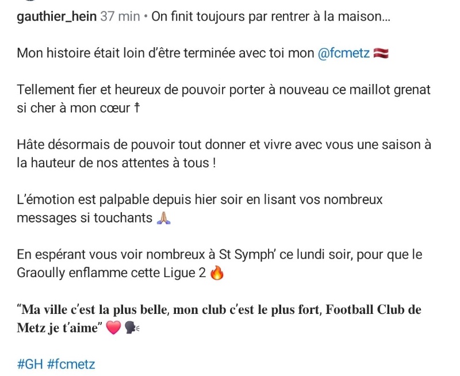Click the flag emoji after @fcmetz
Image resolution: width=460 pixels, height=376 pixels.
click(382, 53)
